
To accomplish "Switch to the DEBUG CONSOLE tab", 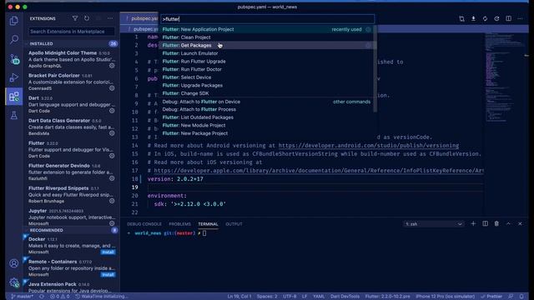I will coord(144,224).
